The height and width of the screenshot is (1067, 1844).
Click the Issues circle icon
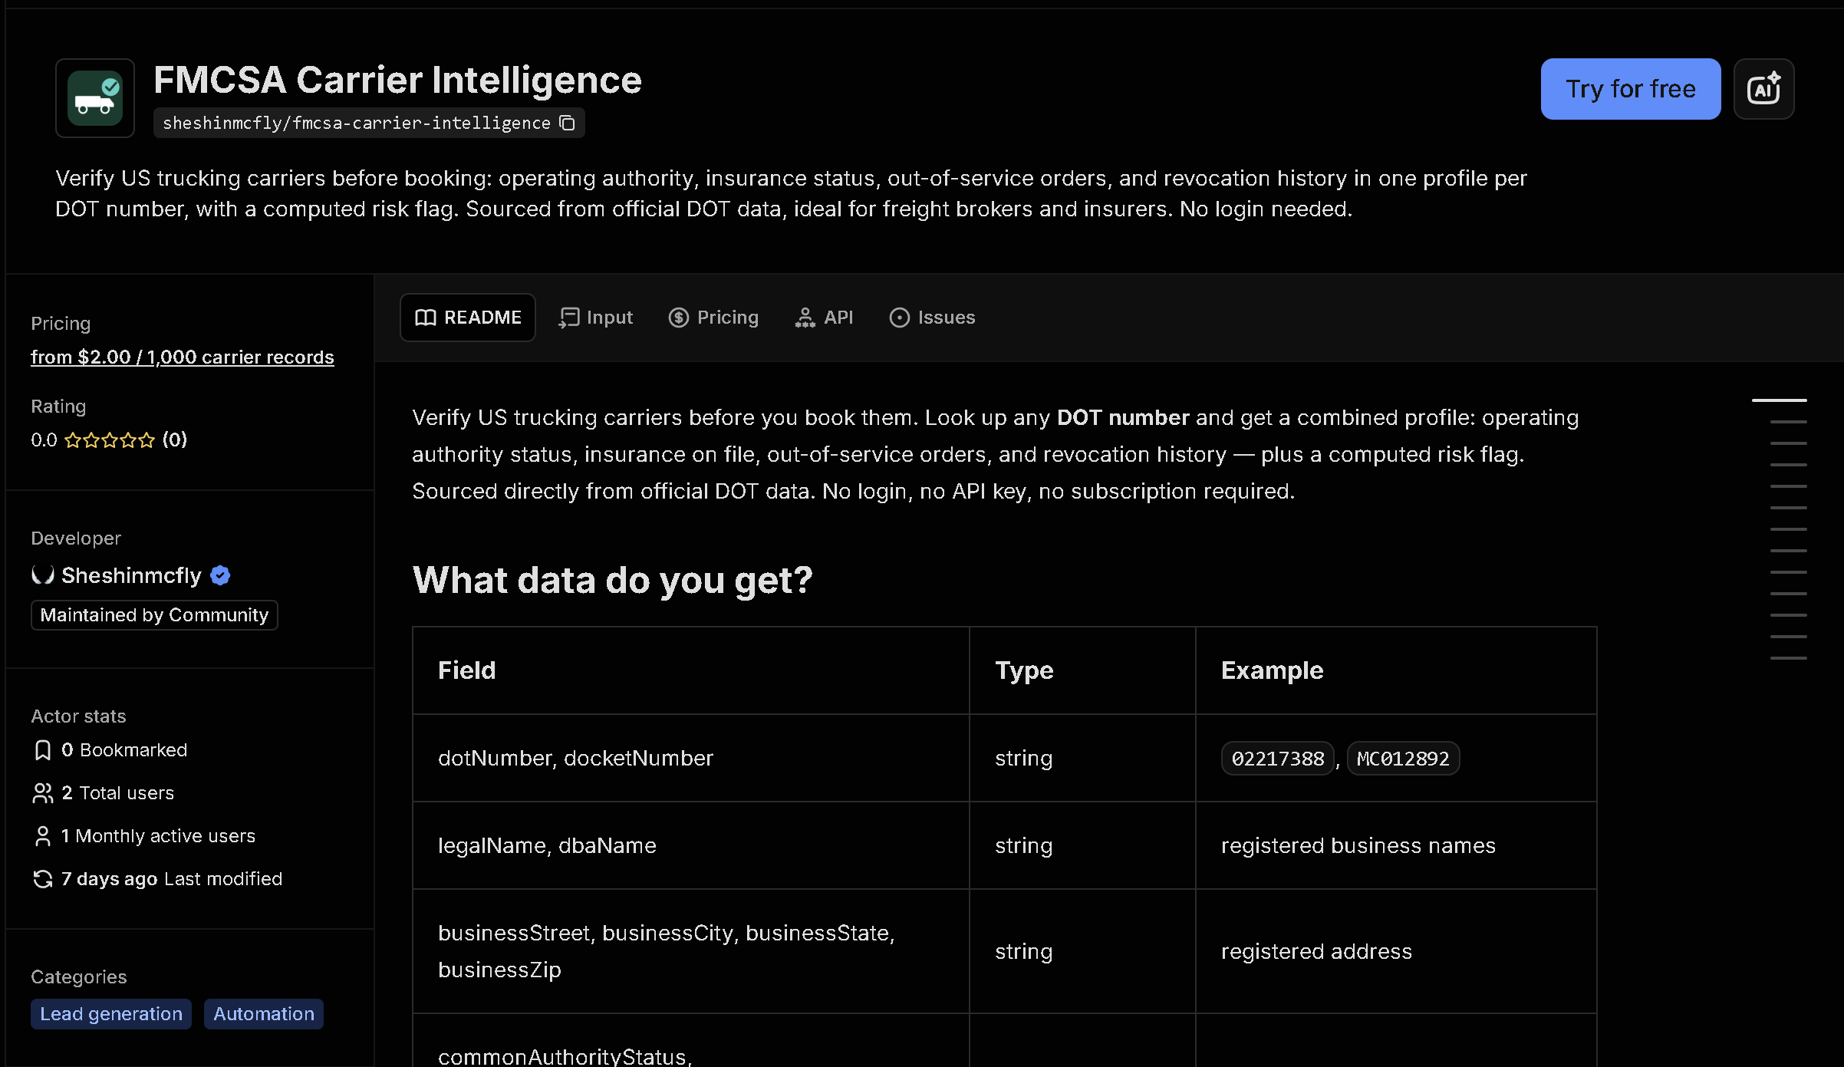pos(899,318)
